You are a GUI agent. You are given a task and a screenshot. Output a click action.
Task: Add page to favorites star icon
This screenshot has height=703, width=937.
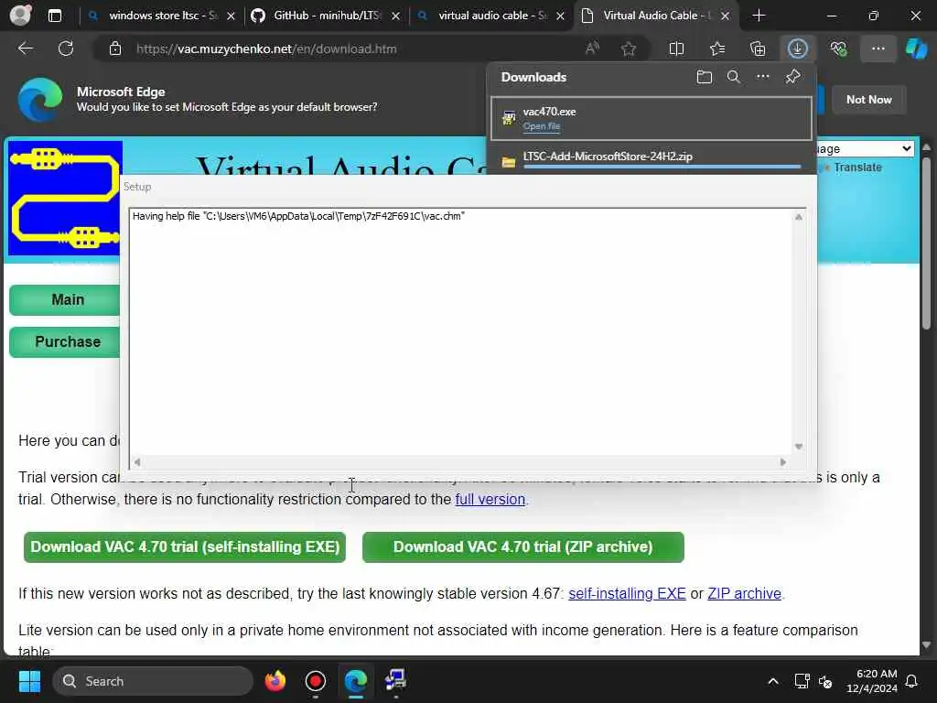coord(628,49)
